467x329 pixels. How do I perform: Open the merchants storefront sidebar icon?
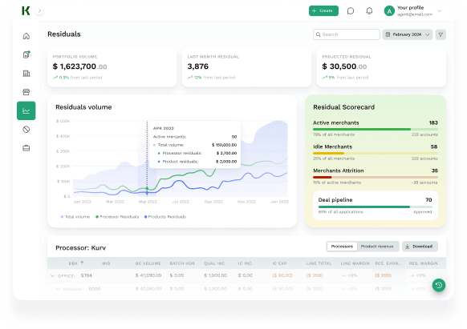coord(26,92)
